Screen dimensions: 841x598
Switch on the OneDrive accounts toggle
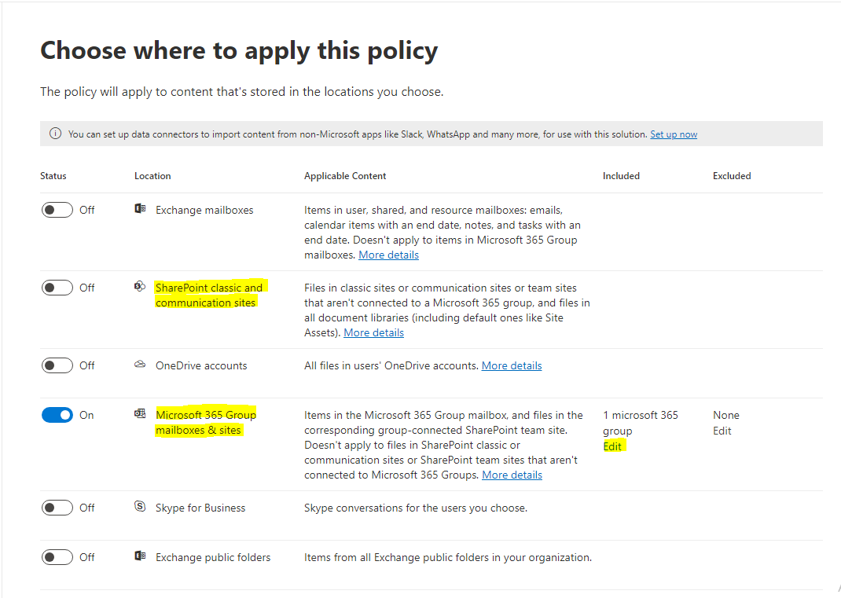pos(57,365)
